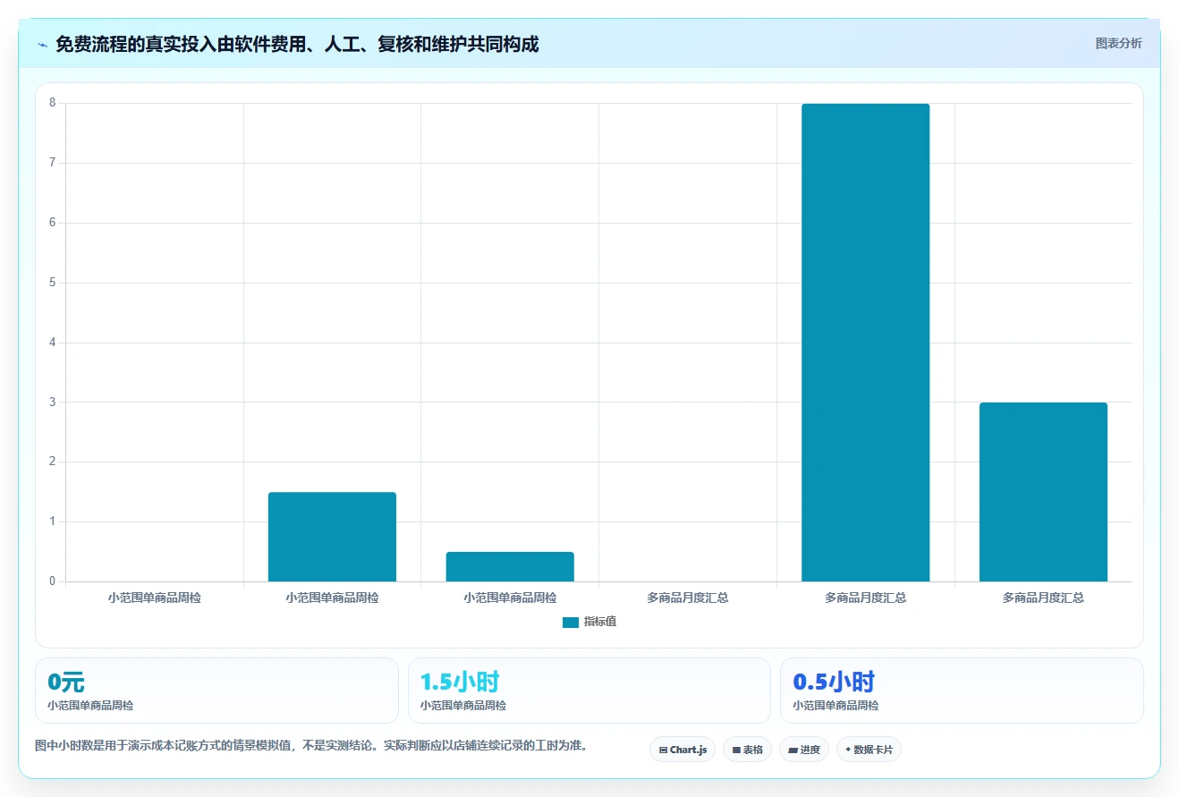Click the table icon in the 表格 chip
1179x797 pixels.
click(736, 750)
